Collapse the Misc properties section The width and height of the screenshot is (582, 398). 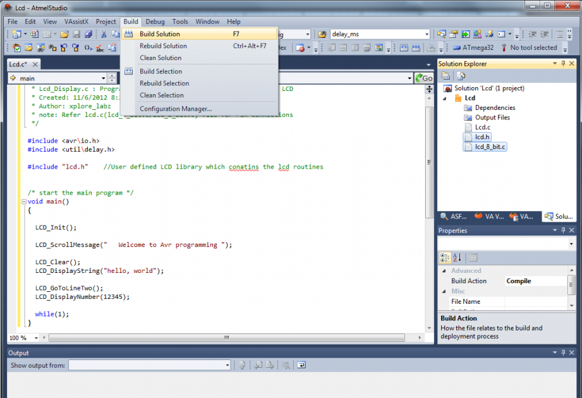click(x=444, y=291)
